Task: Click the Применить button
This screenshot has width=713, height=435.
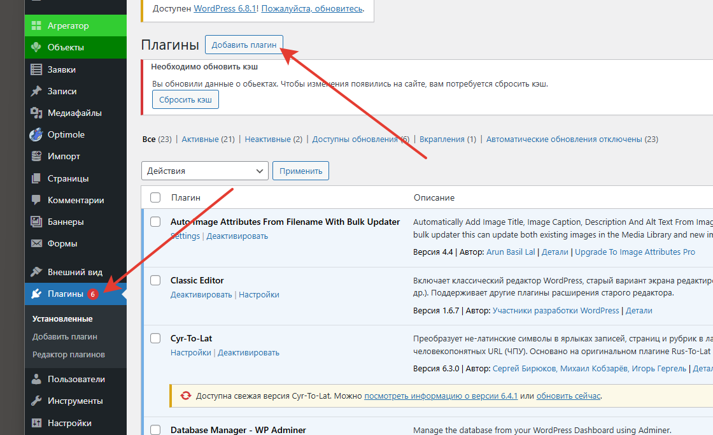Action: tap(300, 171)
